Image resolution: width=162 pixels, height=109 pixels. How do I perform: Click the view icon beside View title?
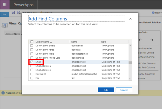point(5,25)
